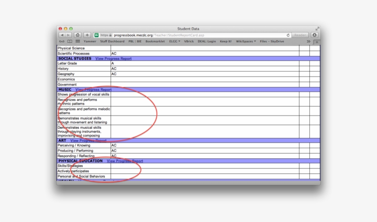377x222 pixels.
Task: Select the Letter Grade value A
Action: 113,63
